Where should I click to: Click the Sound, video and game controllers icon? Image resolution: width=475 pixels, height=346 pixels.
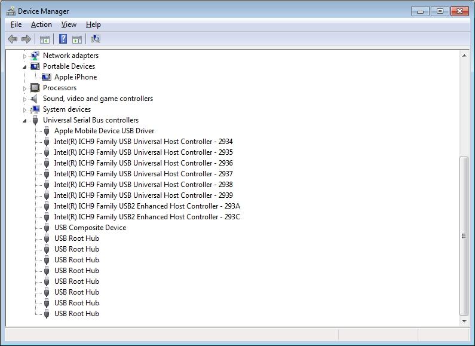point(35,99)
